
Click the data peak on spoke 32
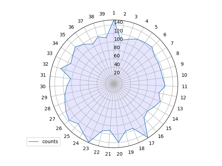[x=61, y=68]
